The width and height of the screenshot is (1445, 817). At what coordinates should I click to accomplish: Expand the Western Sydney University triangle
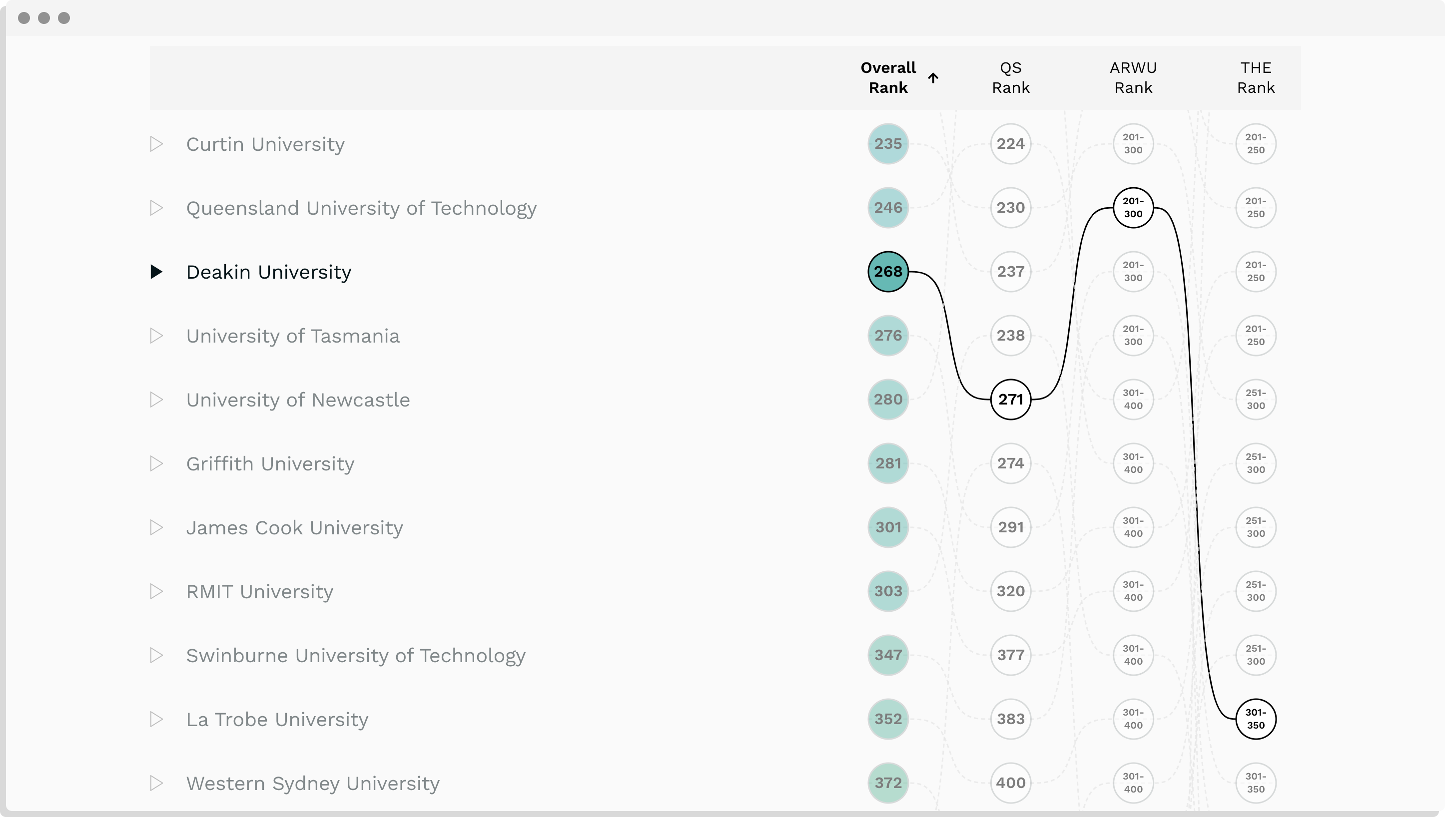pyautogui.click(x=156, y=784)
